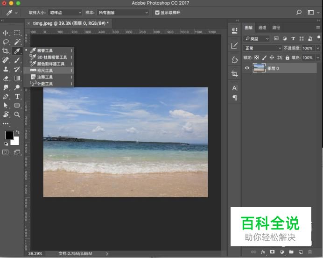The image size is (323, 258).
Task: Select the Move tool in the toolbar
Action: pyautogui.click(x=6, y=33)
